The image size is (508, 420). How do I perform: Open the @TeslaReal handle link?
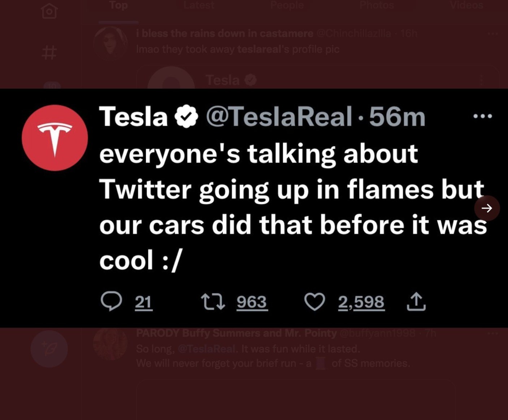(279, 117)
